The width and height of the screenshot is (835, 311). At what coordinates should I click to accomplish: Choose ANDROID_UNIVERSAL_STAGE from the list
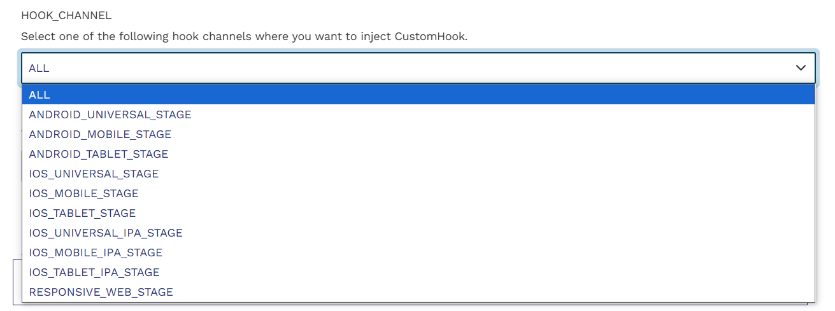coord(110,114)
